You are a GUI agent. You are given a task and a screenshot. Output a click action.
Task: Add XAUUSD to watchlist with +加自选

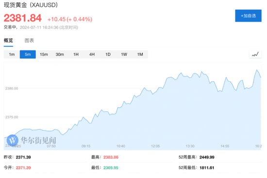click(248, 16)
